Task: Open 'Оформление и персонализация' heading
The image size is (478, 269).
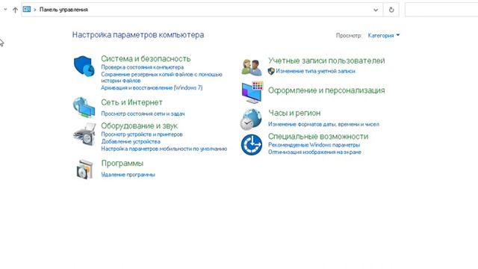Action: point(326,90)
